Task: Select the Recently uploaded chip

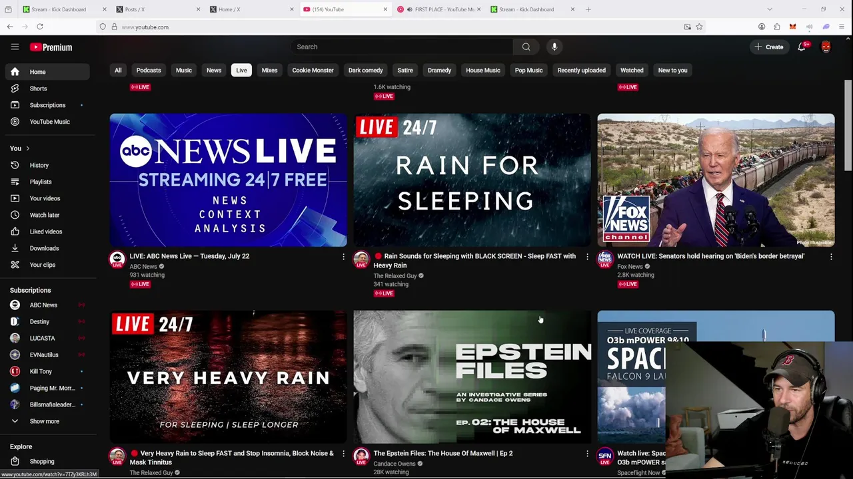Action: (x=581, y=70)
